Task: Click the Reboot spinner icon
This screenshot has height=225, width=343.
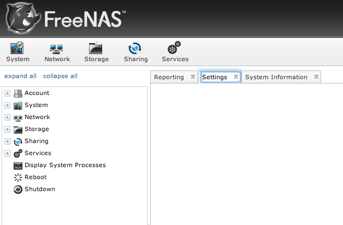Action: click(18, 177)
